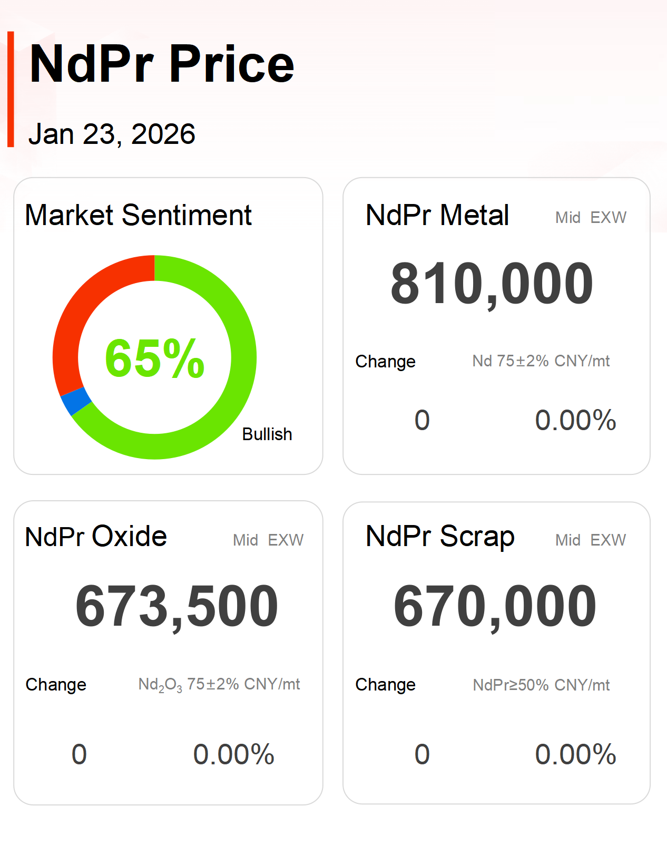Image resolution: width=667 pixels, height=865 pixels.
Task: Open the NdPr Oxide card title
Action: (96, 537)
